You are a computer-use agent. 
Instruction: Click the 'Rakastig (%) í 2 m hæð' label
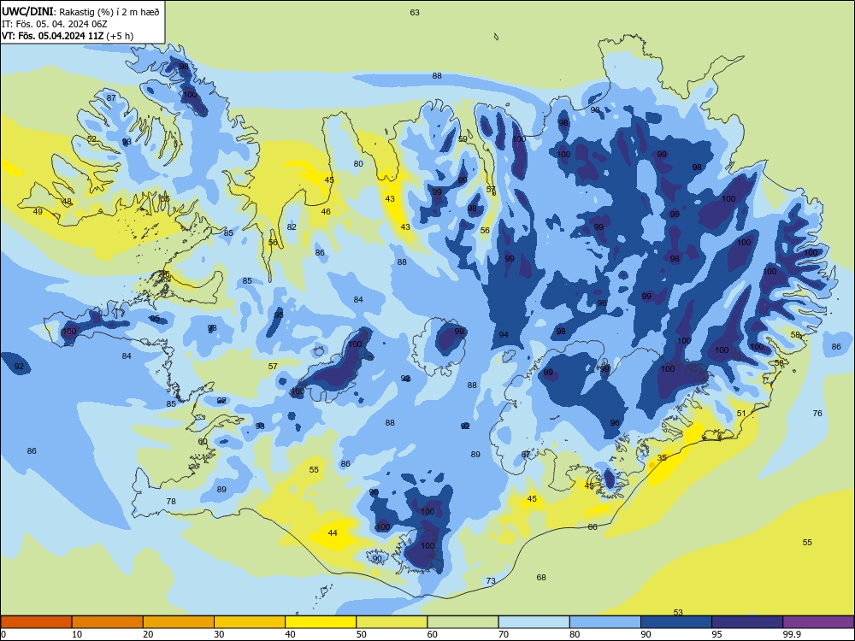click(x=109, y=12)
